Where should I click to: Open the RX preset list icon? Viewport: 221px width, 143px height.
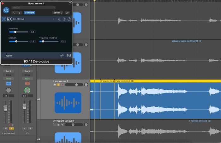[x=55, y=19]
